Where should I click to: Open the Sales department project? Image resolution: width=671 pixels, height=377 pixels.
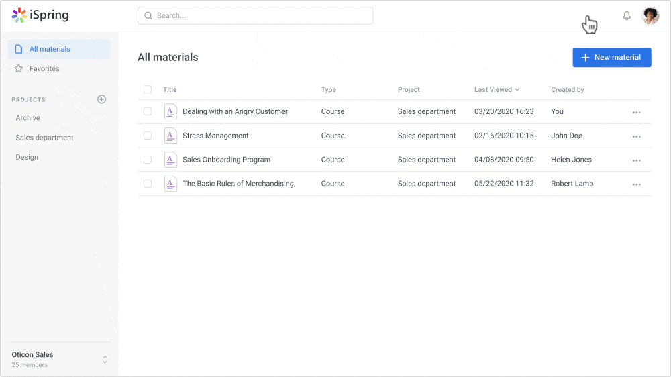tap(44, 138)
